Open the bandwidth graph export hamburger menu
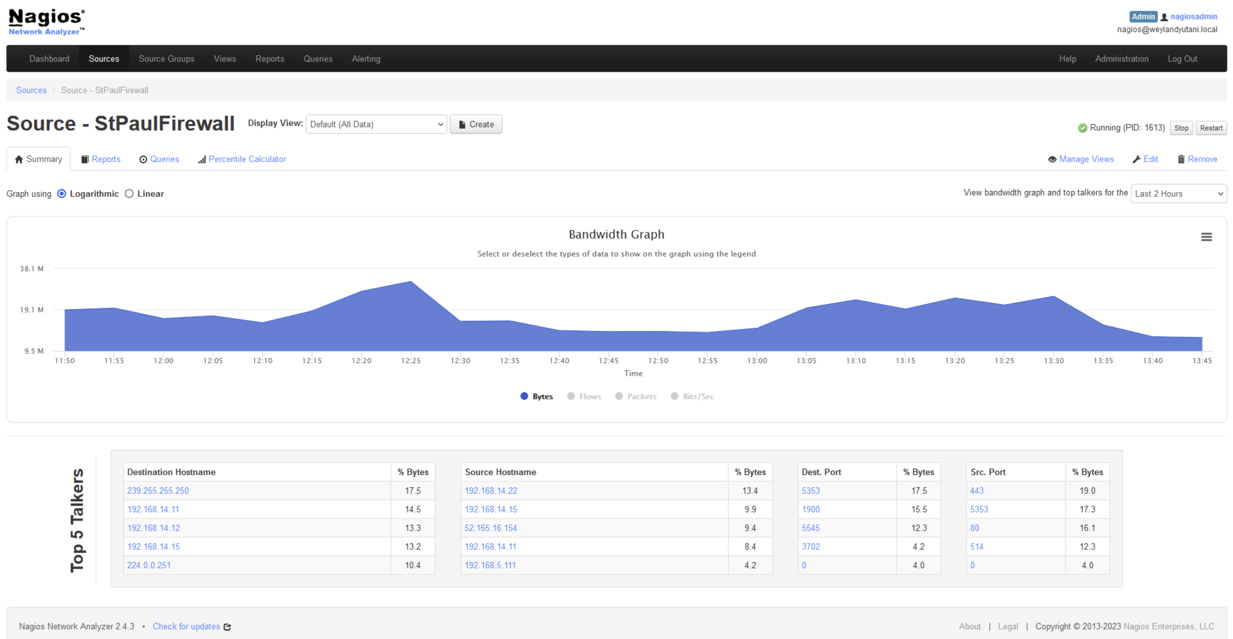 1207,237
